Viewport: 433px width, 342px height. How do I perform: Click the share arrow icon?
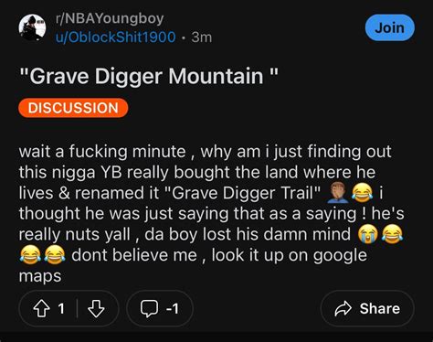point(343,308)
